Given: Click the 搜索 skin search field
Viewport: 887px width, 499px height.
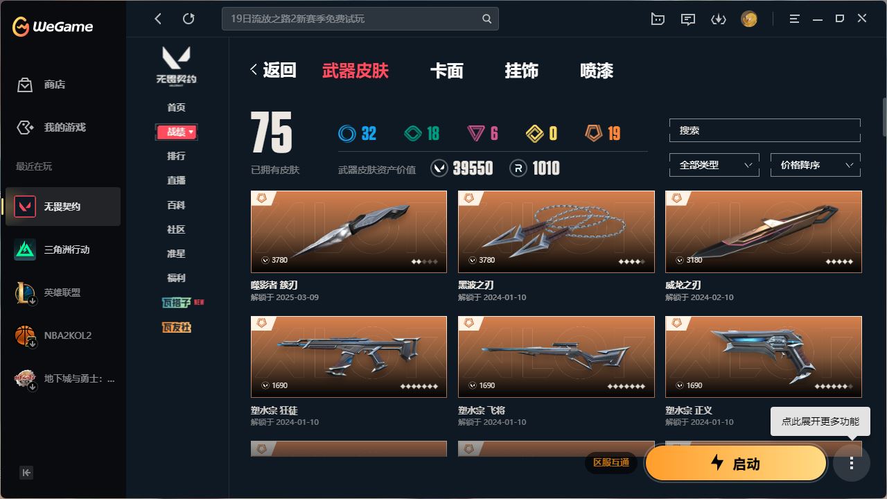Looking at the screenshot, I should click(765, 130).
